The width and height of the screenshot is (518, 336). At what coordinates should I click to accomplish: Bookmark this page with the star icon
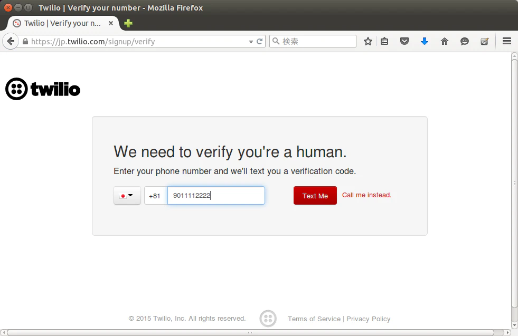pos(368,41)
